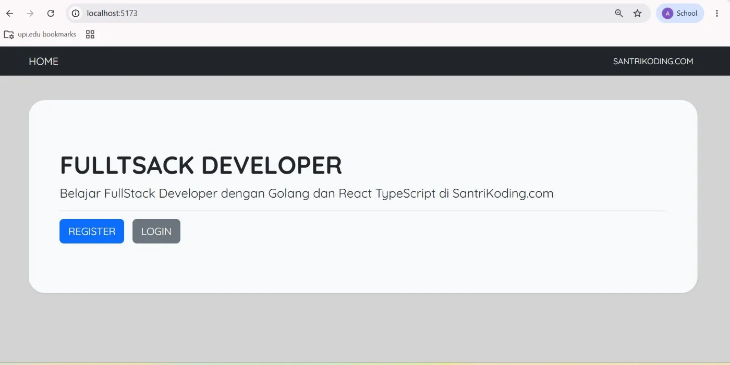This screenshot has width=730, height=365.
Task: Bookmark this page with the star icon
Action: [x=637, y=14]
